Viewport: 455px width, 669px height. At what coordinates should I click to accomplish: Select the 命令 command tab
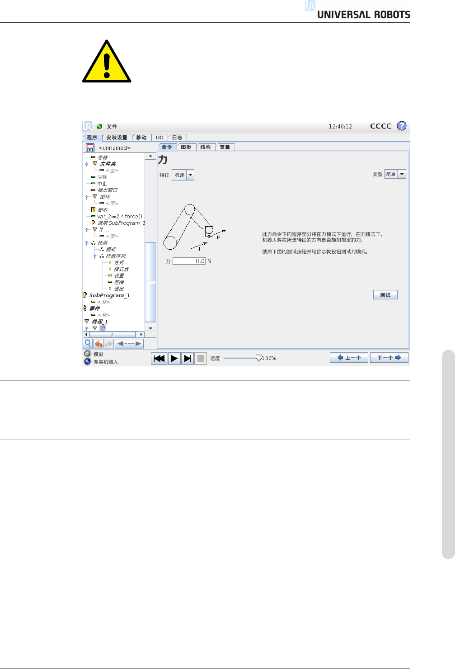coord(167,147)
